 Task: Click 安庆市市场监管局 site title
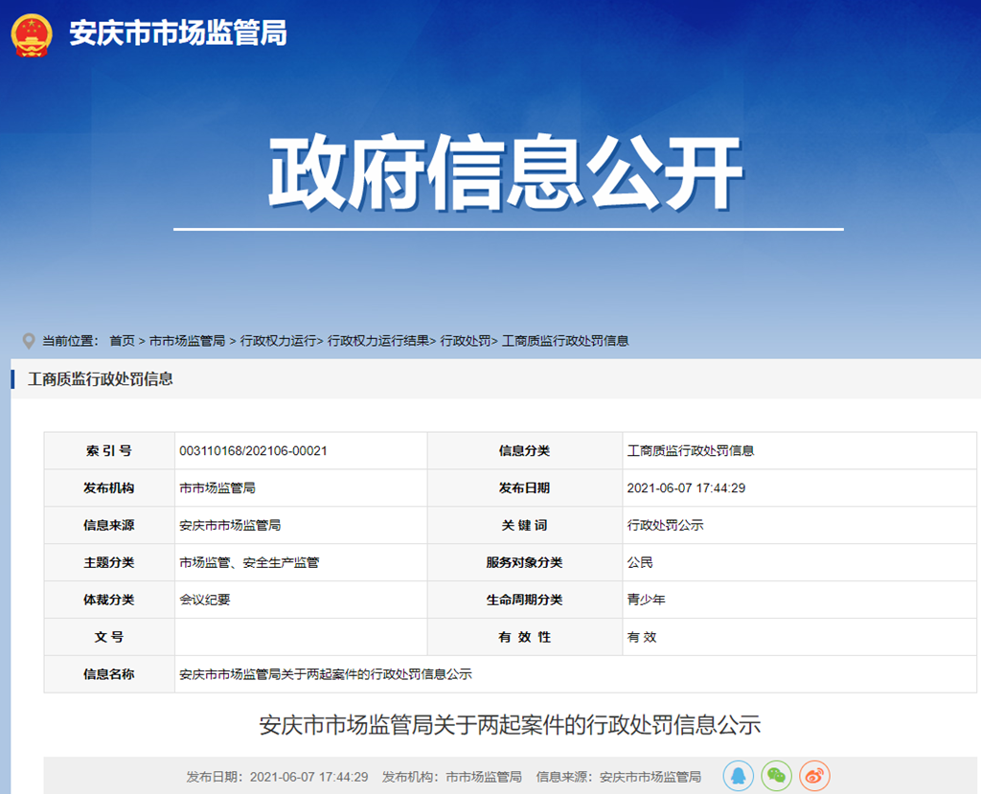tap(177, 33)
